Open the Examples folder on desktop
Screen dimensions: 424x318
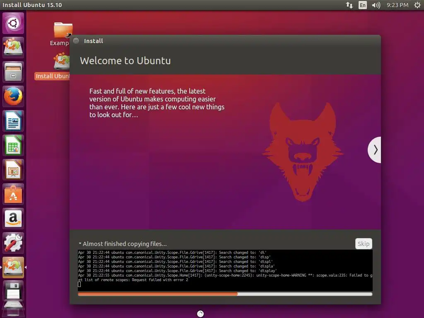coord(61,34)
